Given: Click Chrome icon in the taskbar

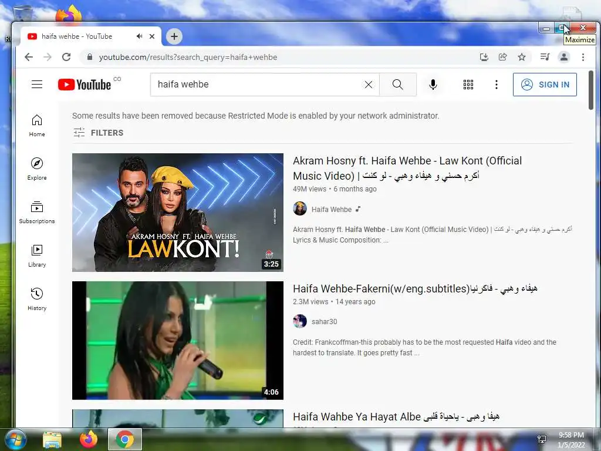Looking at the screenshot, I should tap(125, 439).
